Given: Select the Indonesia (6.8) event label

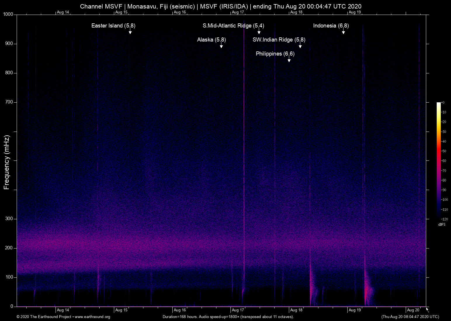Looking at the screenshot, I should [x=331, y=26].
